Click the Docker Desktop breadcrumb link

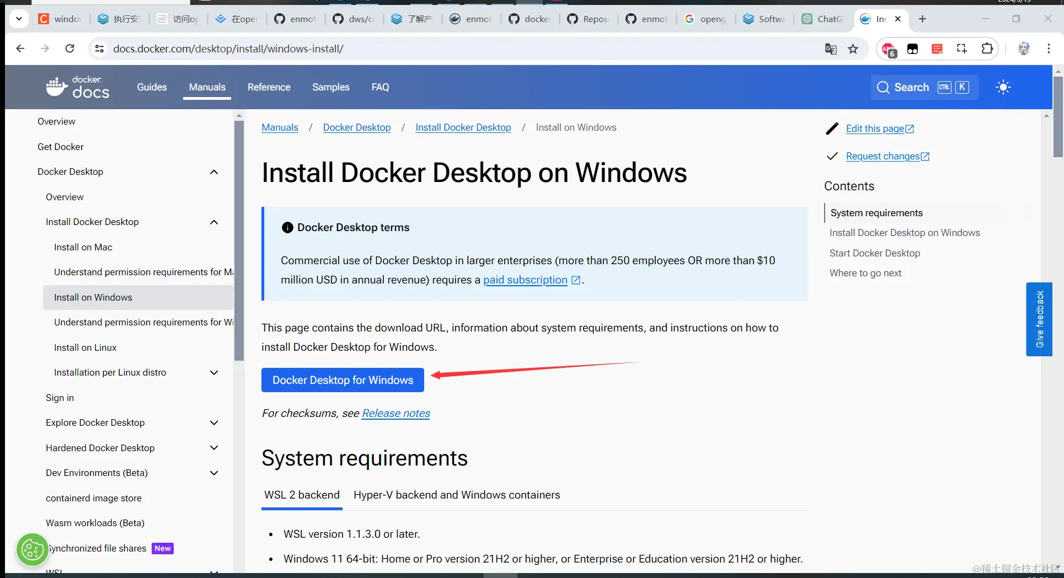(357, 127)
